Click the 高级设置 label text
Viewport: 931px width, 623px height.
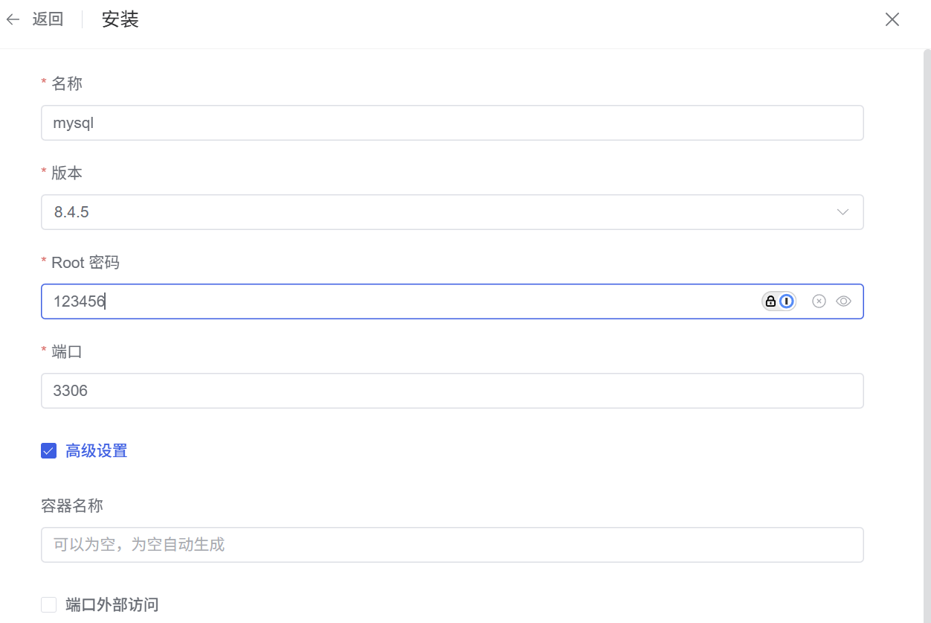[97, 451]
